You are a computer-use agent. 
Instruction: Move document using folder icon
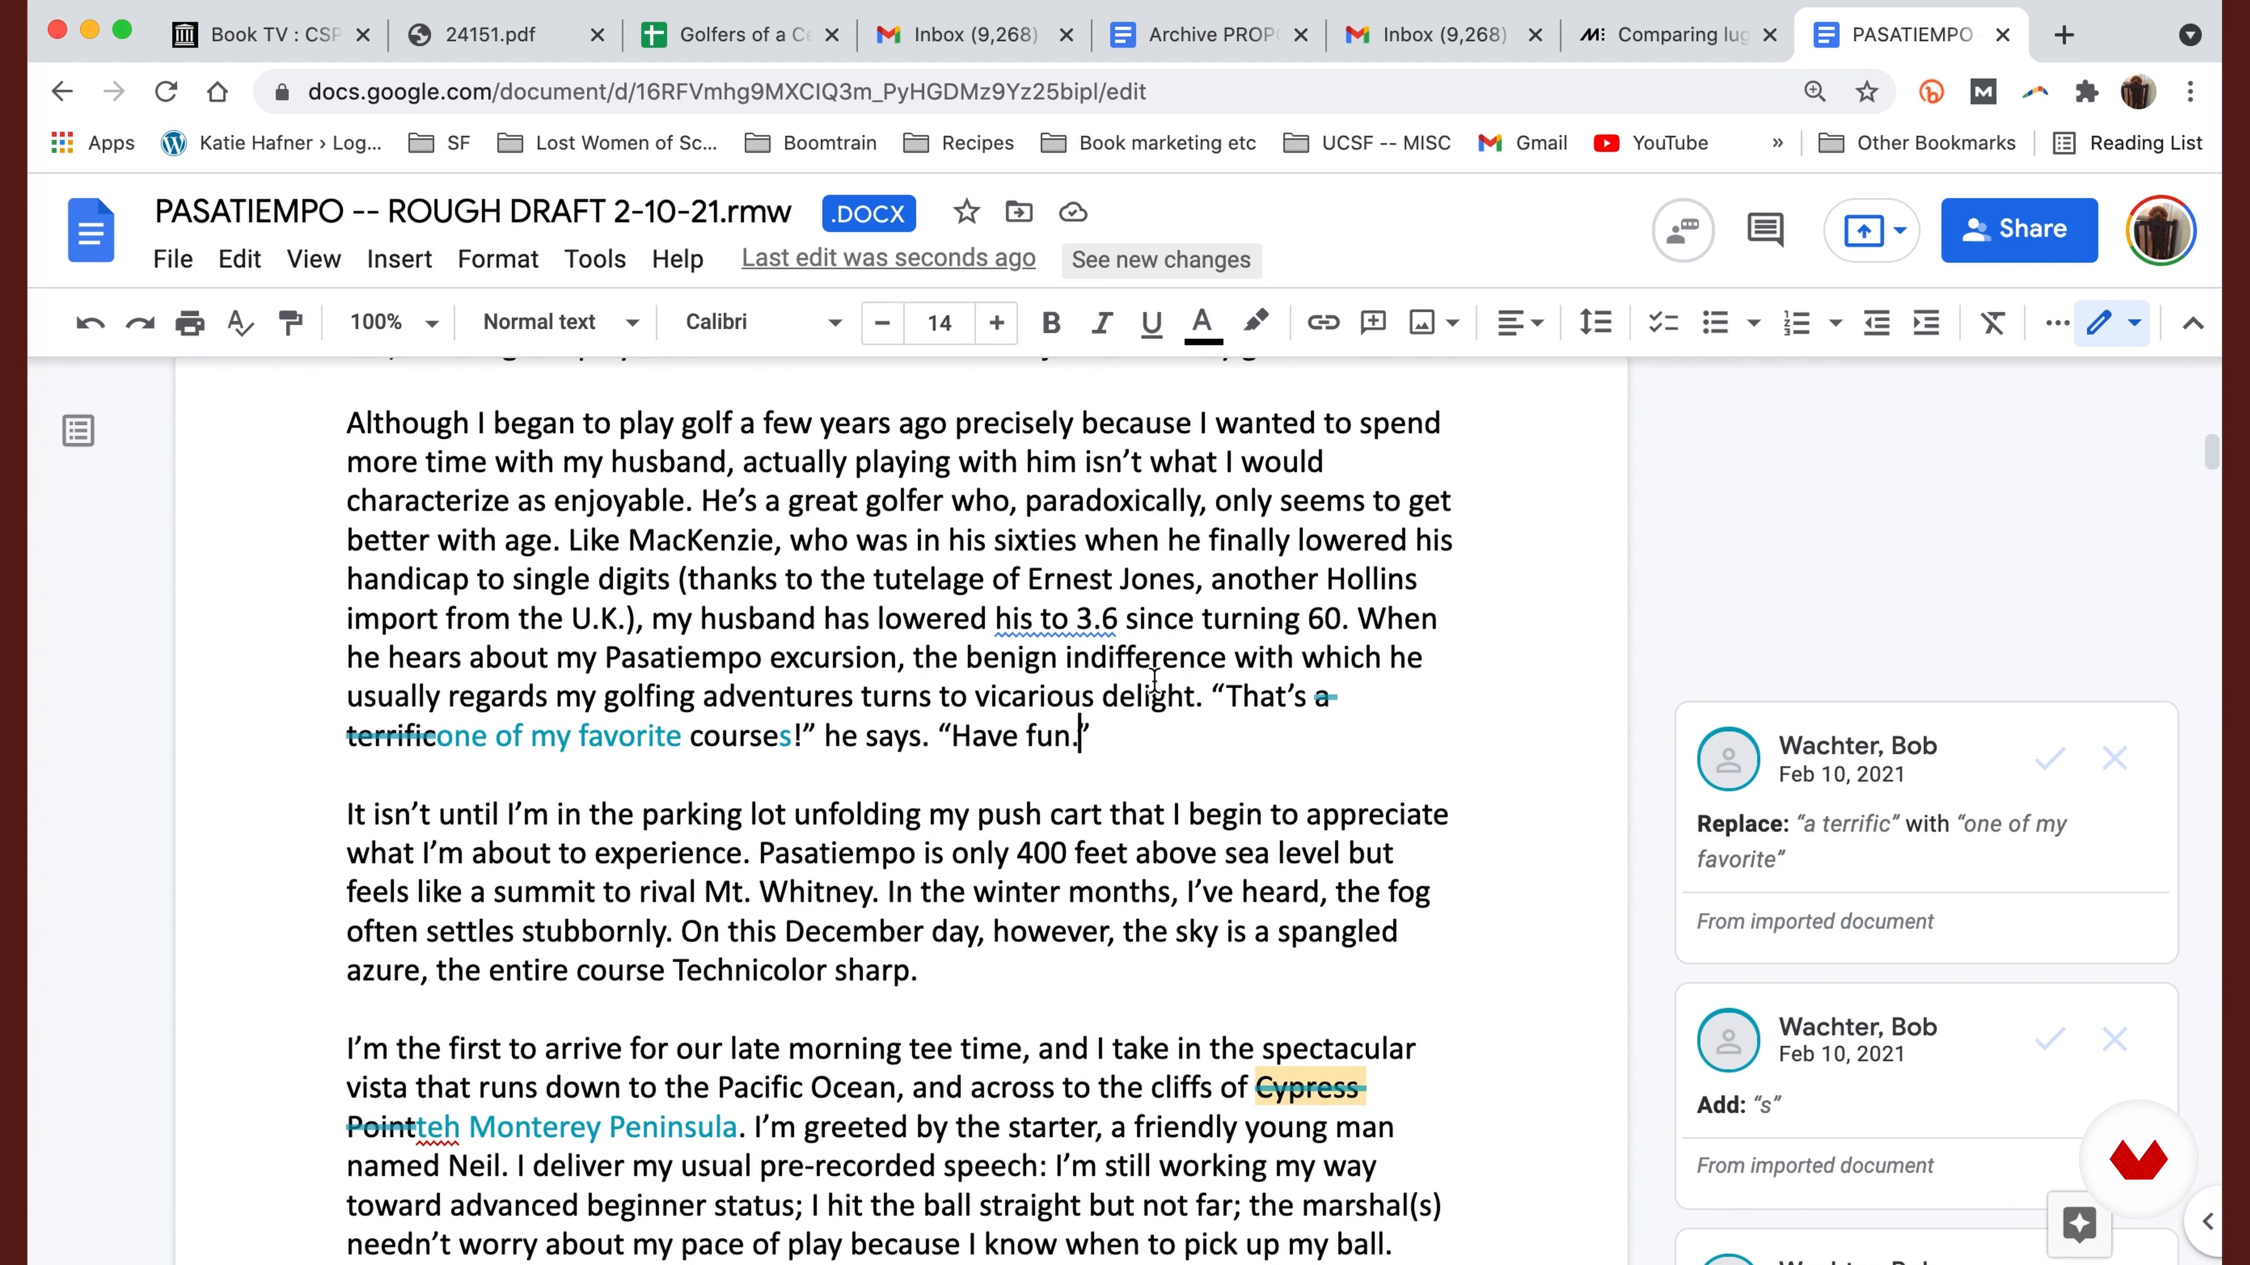(x=1018, y=212)
